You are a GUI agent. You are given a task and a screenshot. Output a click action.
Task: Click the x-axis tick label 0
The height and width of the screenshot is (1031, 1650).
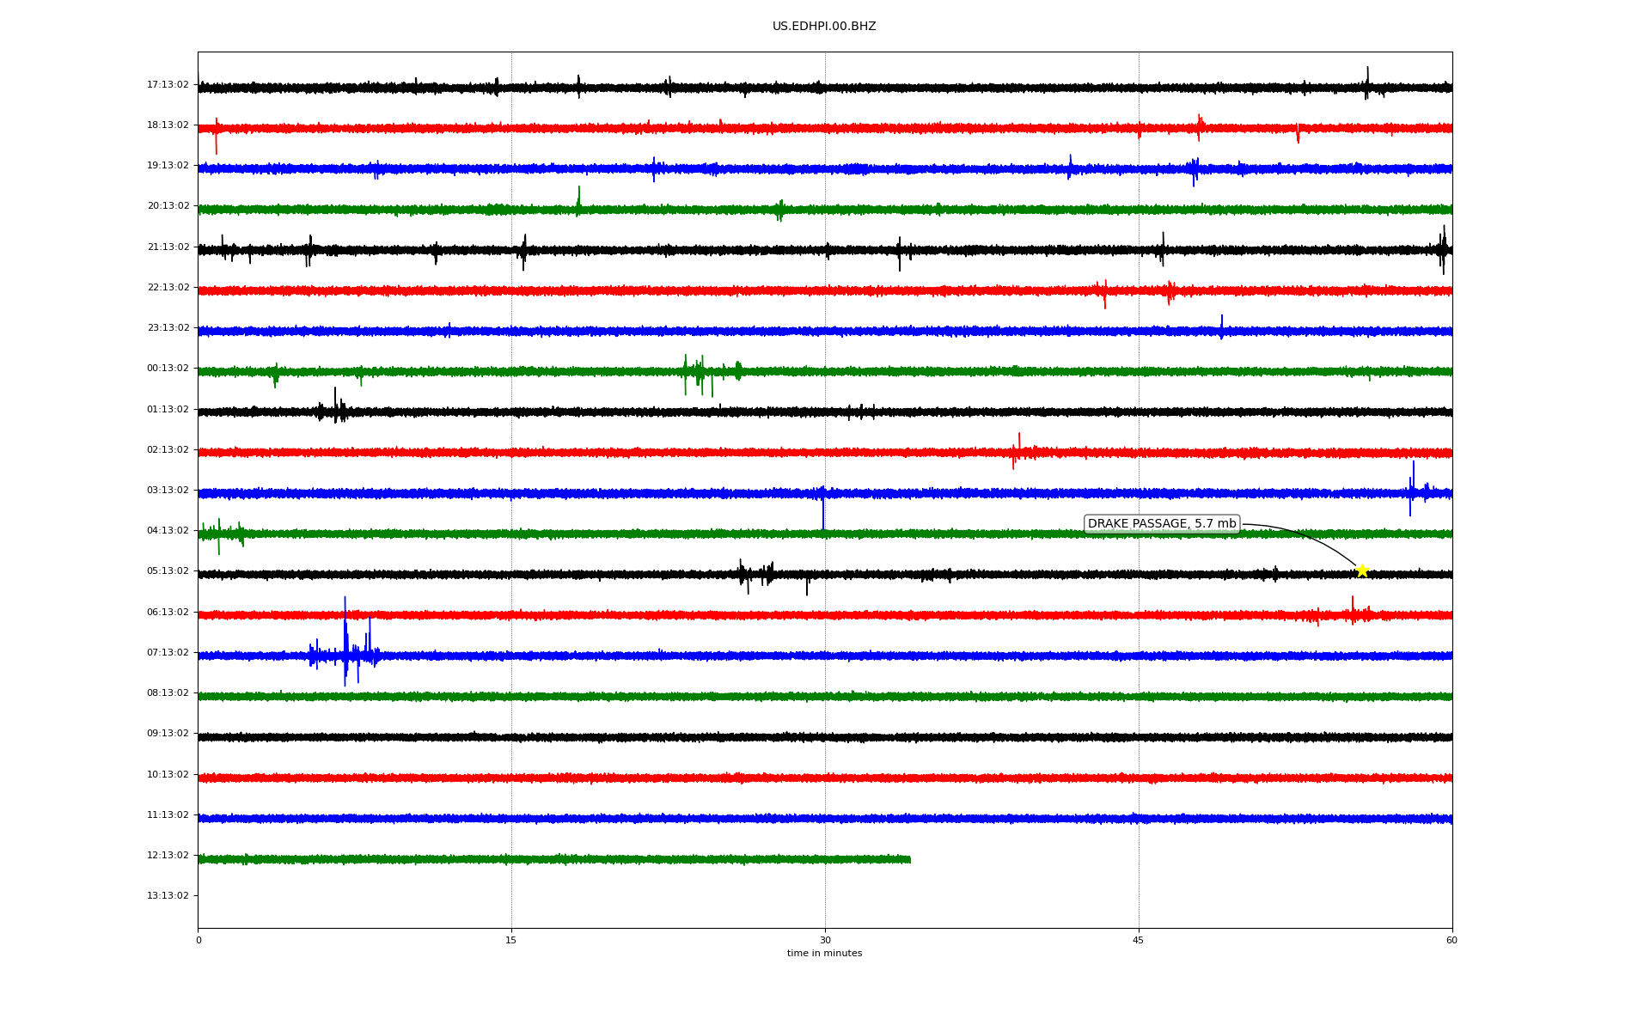[x=199, y=941]
